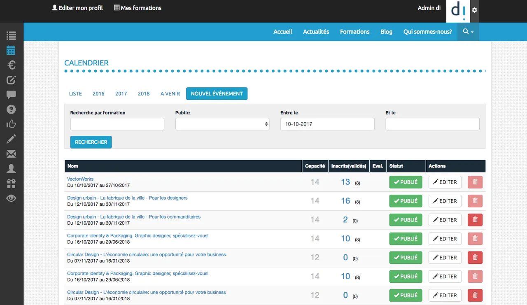Viewport: 527px width, 305px height.
Task: Click PUBLIÉ status on 'Pour les commanditaires' row
Action: [x=406, y=220]
